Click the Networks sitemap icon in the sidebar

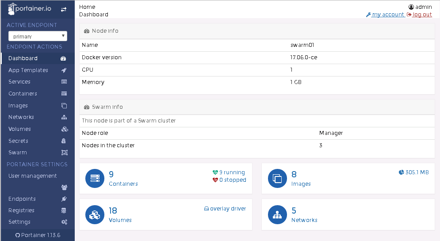[x=64, y=117]
